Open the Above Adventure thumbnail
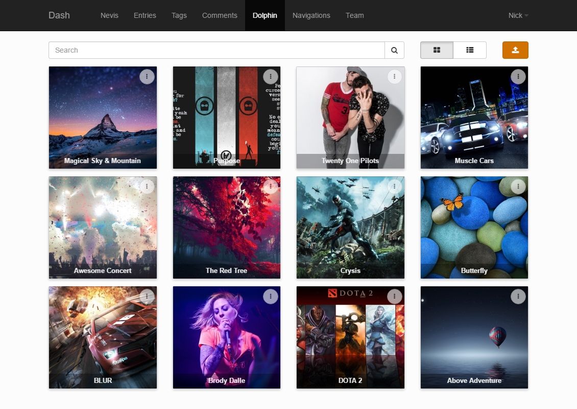Image resolution: width=577 pixels, height=409 pixels. 474,337
